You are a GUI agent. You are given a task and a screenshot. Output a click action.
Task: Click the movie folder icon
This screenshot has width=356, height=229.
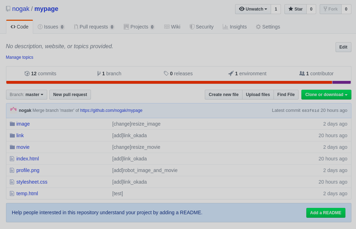click(12, 147)
